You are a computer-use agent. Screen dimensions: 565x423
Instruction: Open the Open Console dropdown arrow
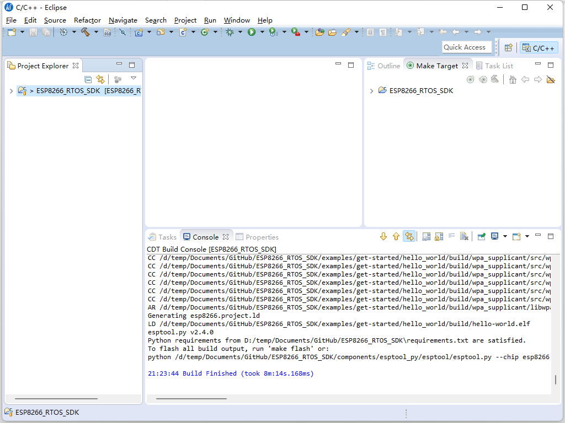point(527,236)
